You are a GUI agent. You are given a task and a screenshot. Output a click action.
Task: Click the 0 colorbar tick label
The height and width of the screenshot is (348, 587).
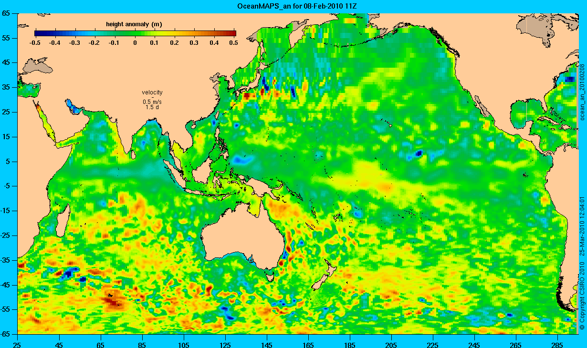[x=135, y=43]
